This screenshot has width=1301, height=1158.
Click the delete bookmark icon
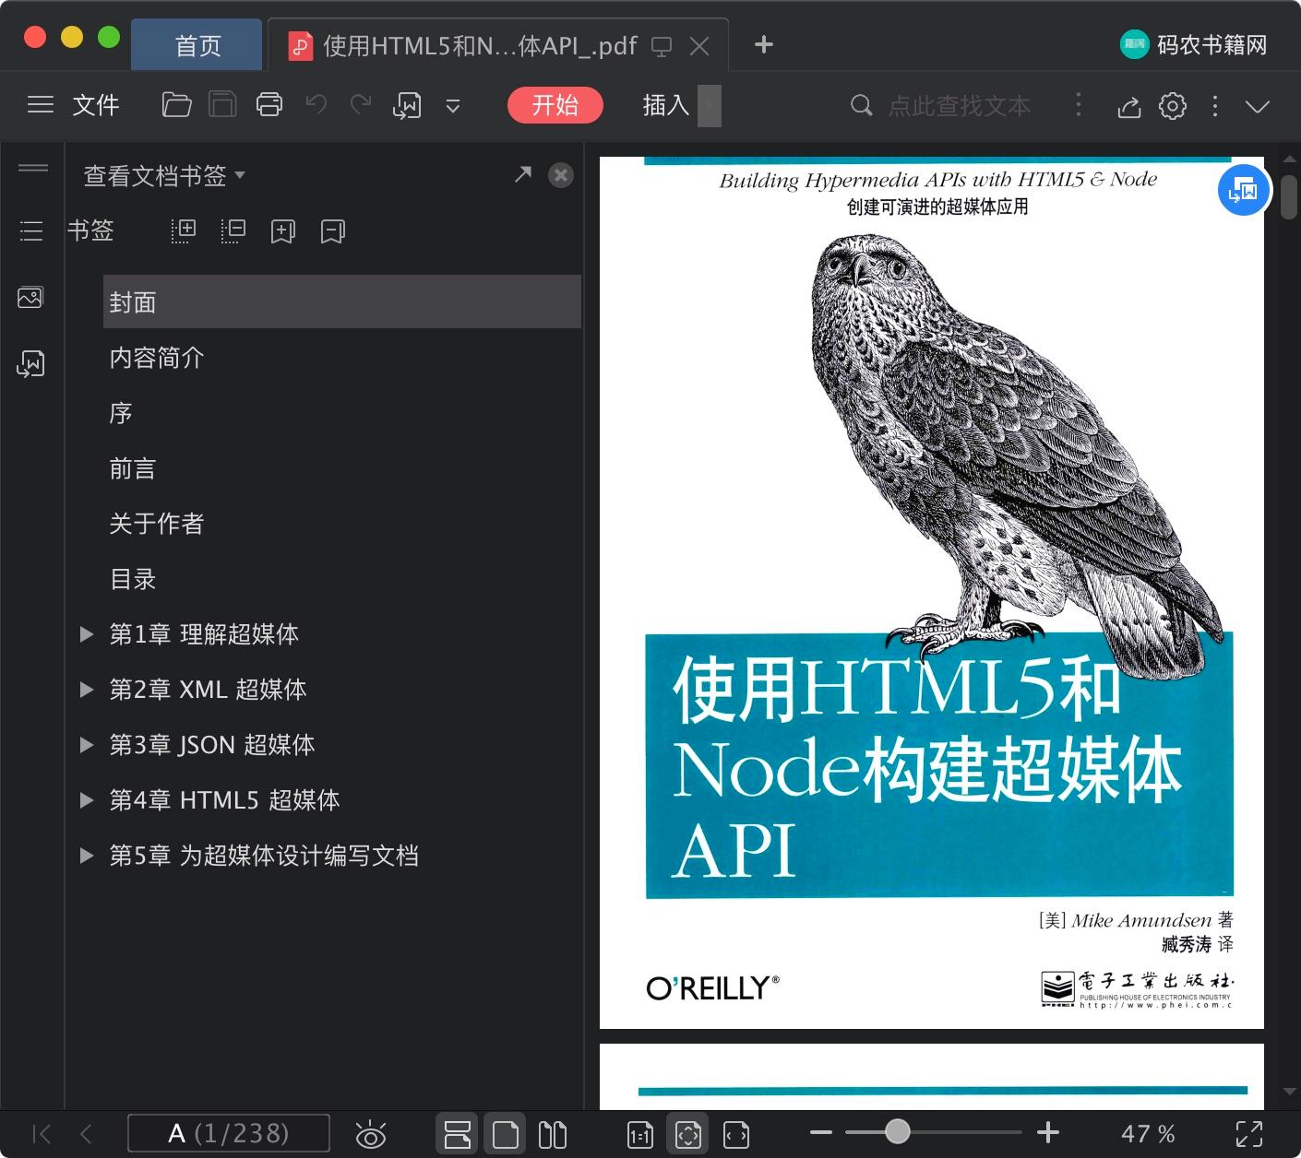333,230
